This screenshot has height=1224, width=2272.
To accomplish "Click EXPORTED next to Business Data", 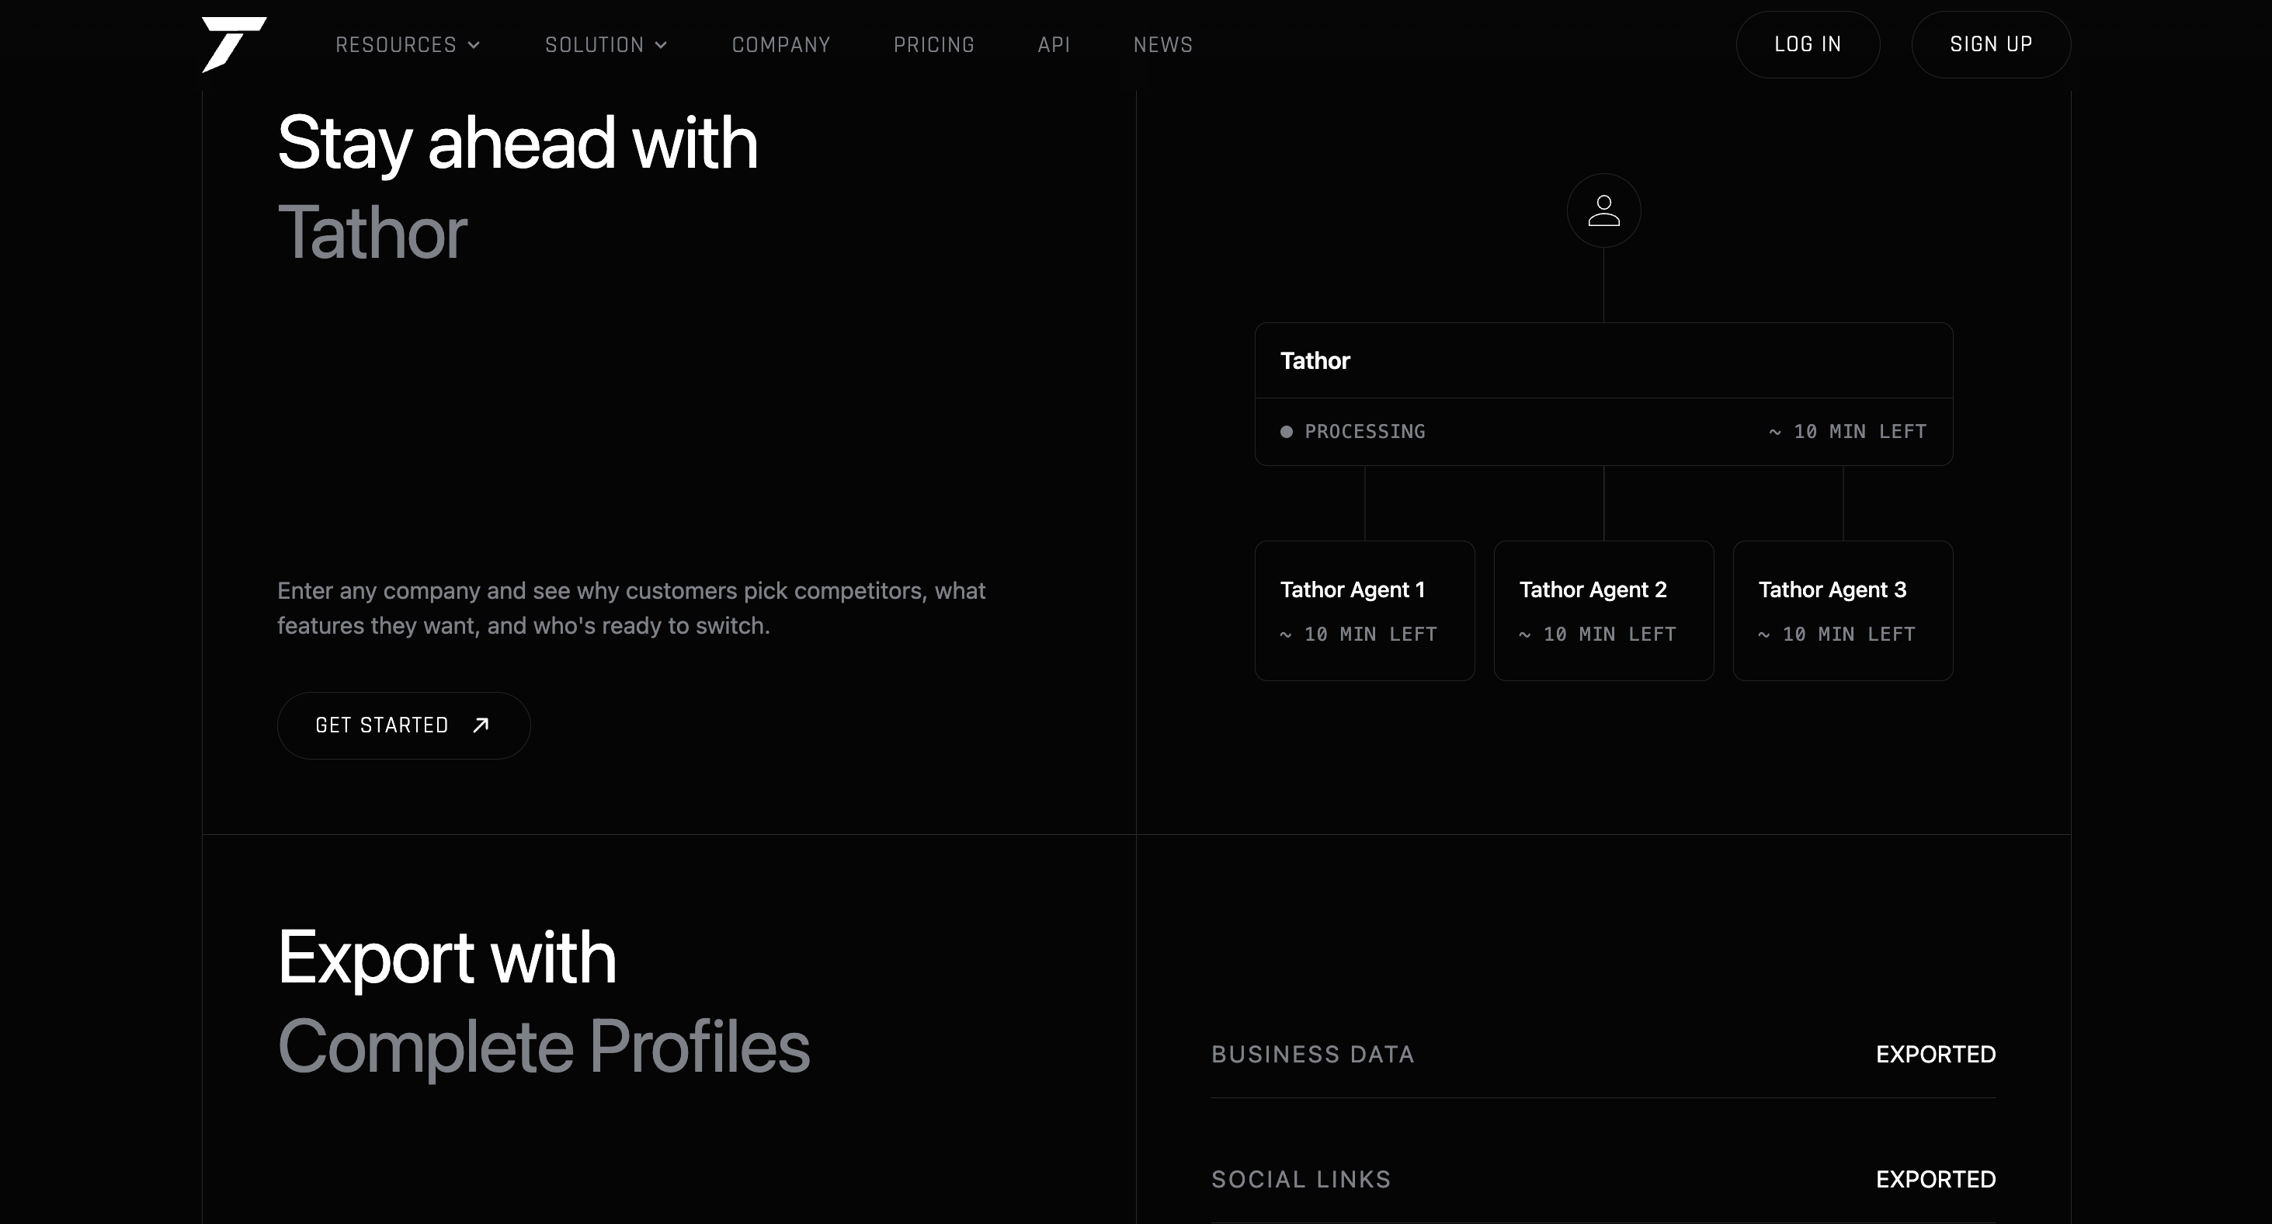I will coord(1935,1055).
